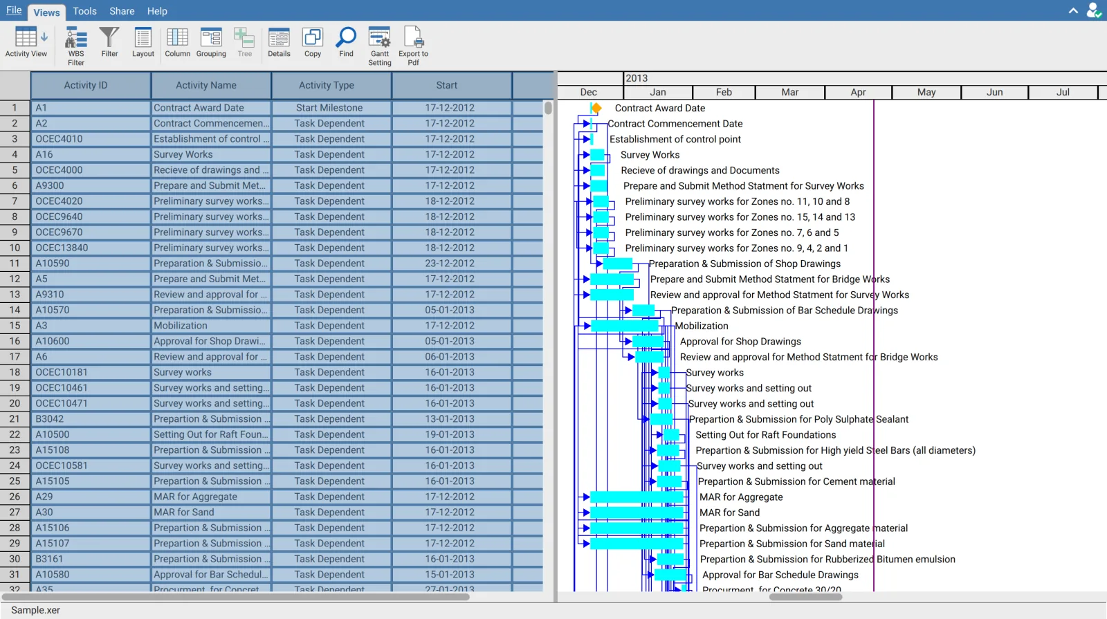Viewport: 1107px width, 619px height.
Task: Click the Activity Name column header
Action: coord(211,85)
